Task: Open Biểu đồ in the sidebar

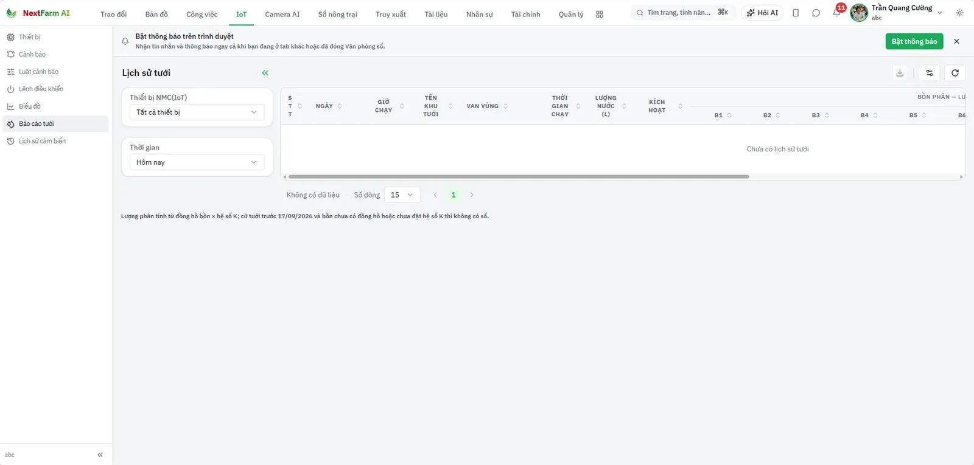Action: [56, 106]
